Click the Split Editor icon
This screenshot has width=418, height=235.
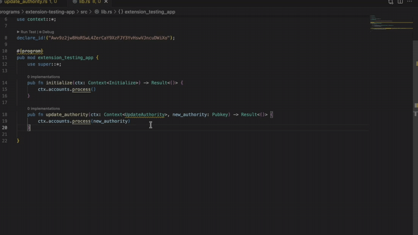[401, 2]
